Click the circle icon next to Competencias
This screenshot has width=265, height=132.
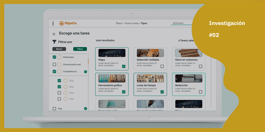[x=59, y=71]
